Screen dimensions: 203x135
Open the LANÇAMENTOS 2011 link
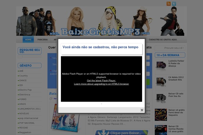pos(30,109)
